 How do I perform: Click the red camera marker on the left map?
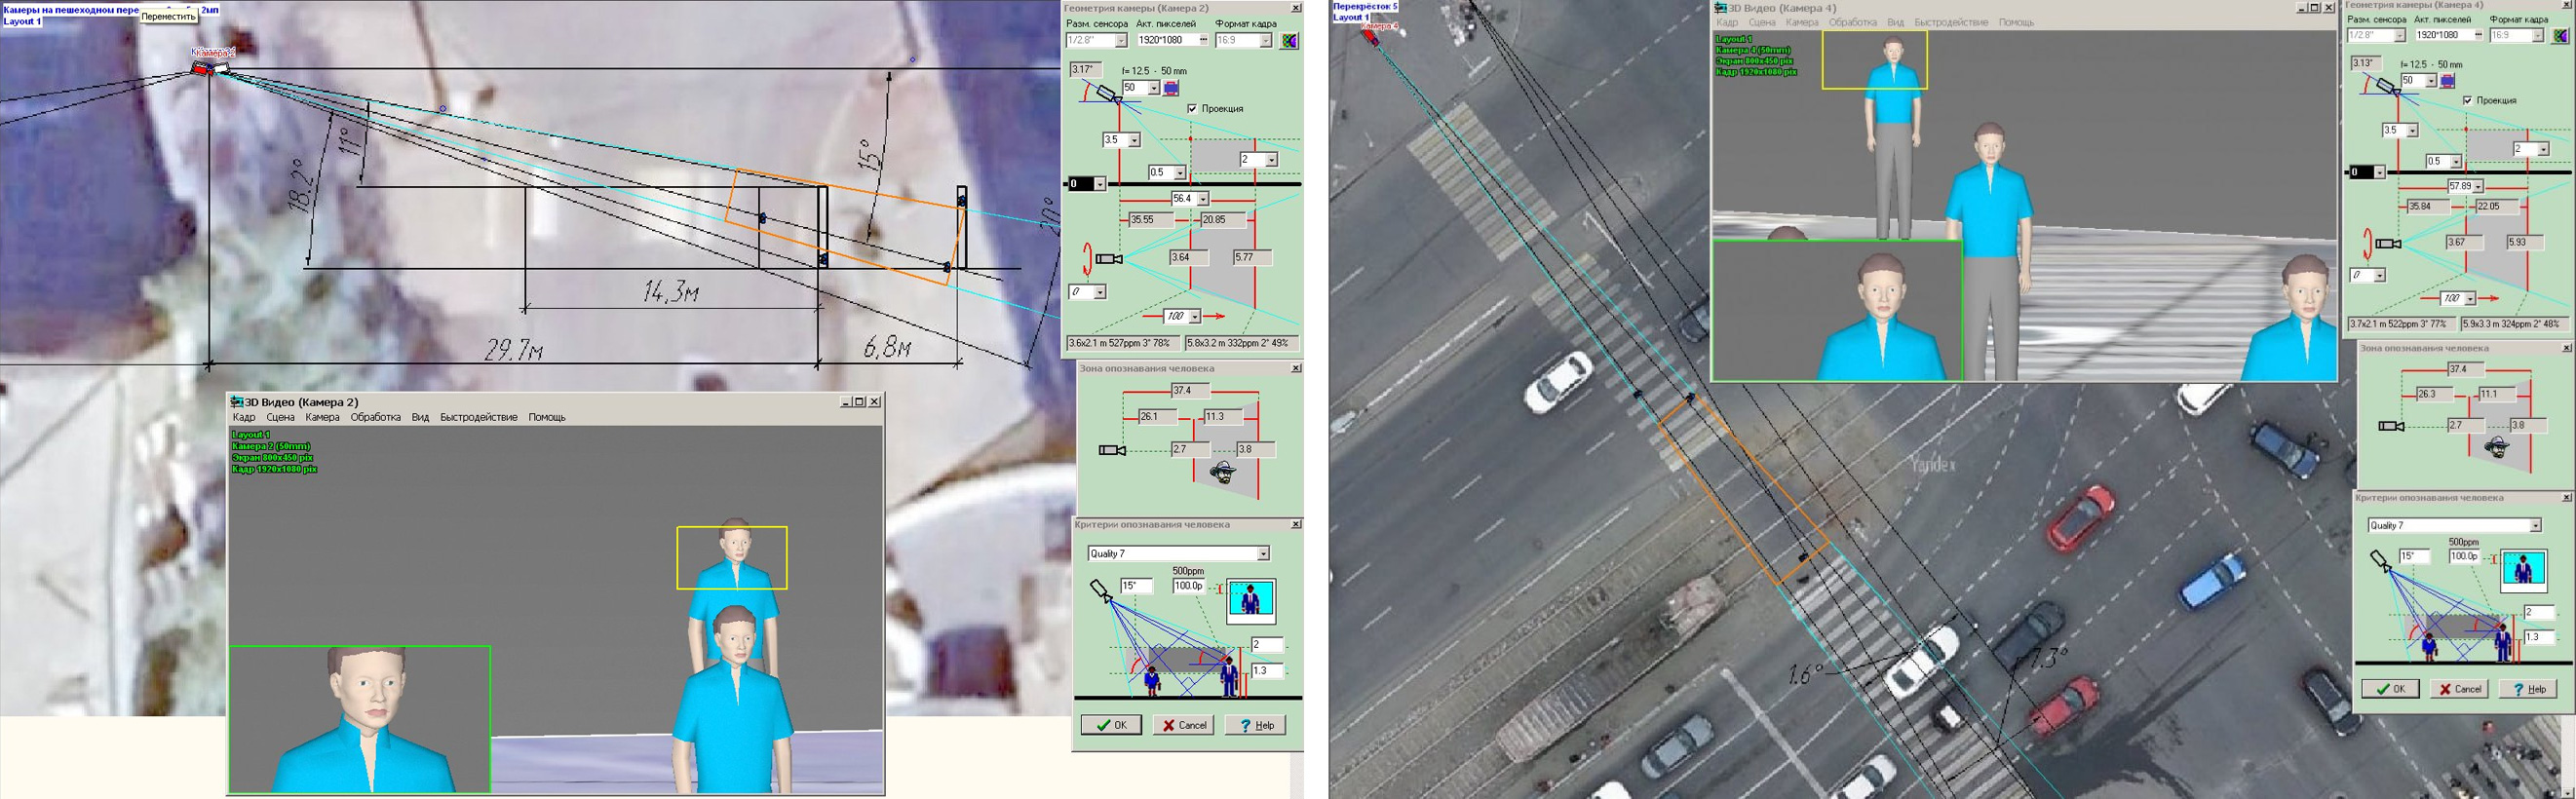(x=204, y=69)
